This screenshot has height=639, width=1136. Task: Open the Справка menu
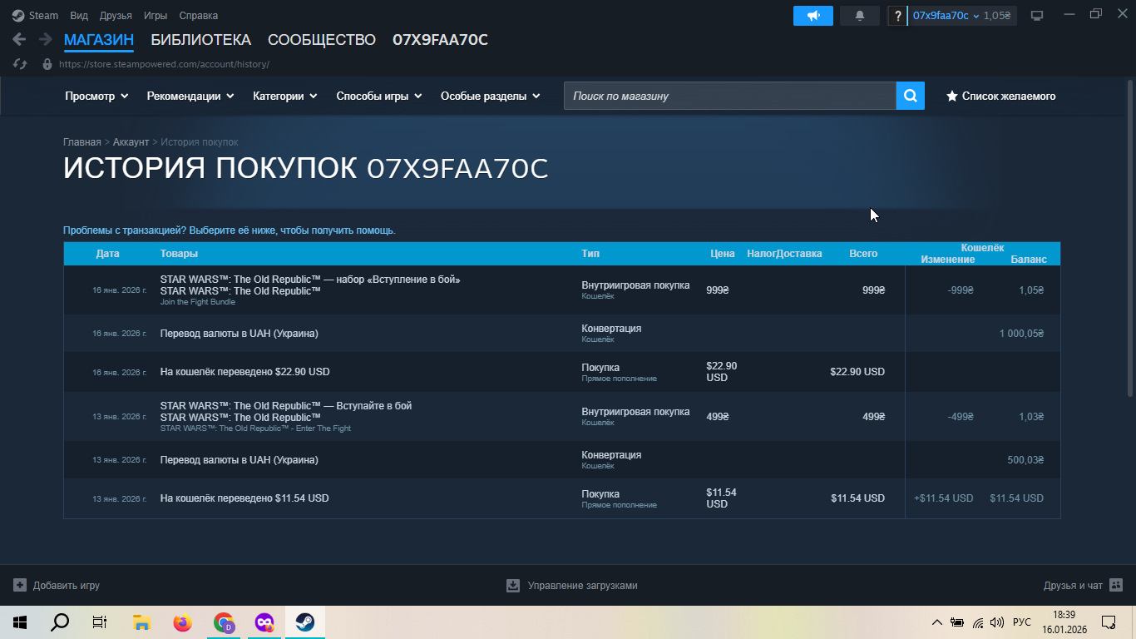pos(199,16)
